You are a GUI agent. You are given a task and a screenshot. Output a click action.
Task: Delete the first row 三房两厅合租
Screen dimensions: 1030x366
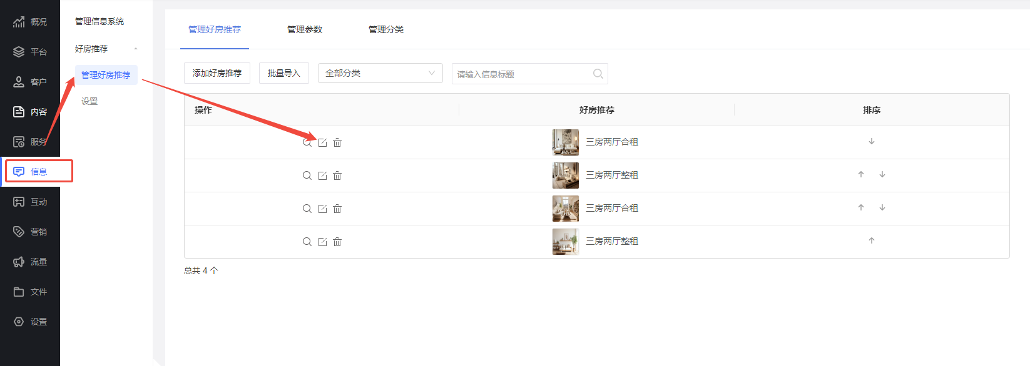pyautogui.click(x=337, y=142)
